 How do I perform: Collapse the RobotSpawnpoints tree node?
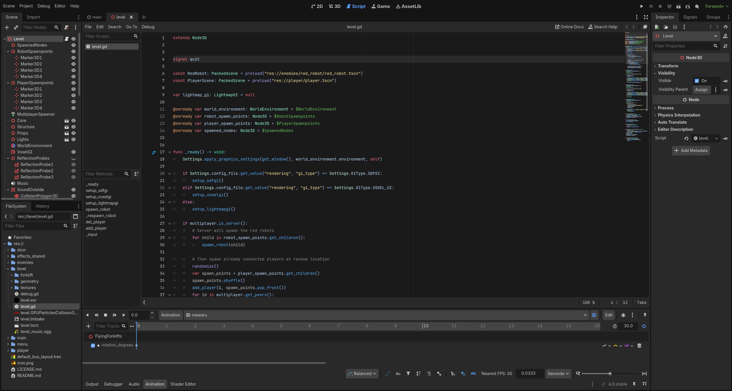[8, 51]
